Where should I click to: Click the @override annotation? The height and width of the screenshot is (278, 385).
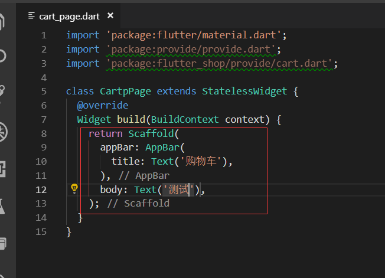pyautogui.click(x=103, y=106)
